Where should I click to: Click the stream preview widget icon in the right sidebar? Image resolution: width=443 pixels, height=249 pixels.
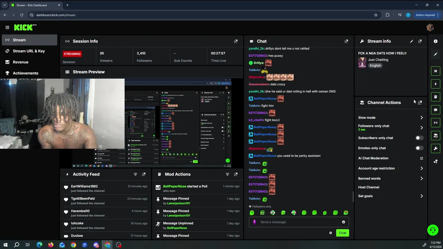click(435, 71)
